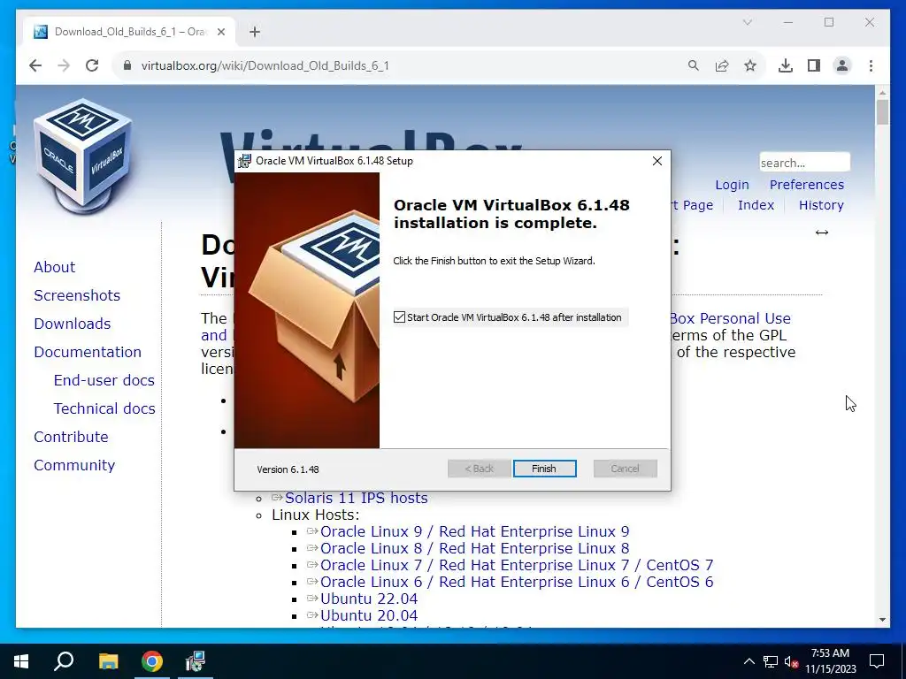Click the zoom magnifier icon in address bar
The image size is (906, 679).
[694, 65]
